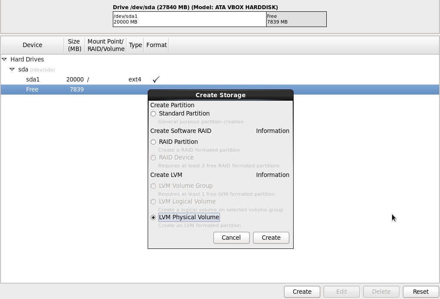Collapse the sda drive expander
Screen dimensions: 440x299
(x=12, y=69)
